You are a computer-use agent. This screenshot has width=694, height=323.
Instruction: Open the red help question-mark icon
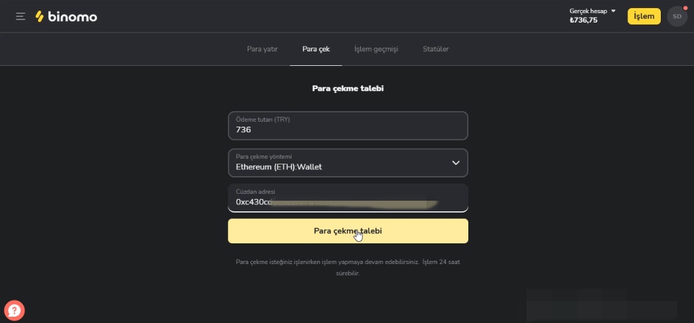tap(14, 310)
